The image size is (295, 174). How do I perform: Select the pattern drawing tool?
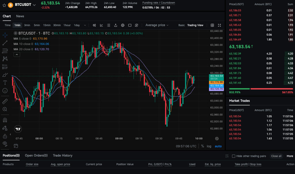click(x=5, y=59)
